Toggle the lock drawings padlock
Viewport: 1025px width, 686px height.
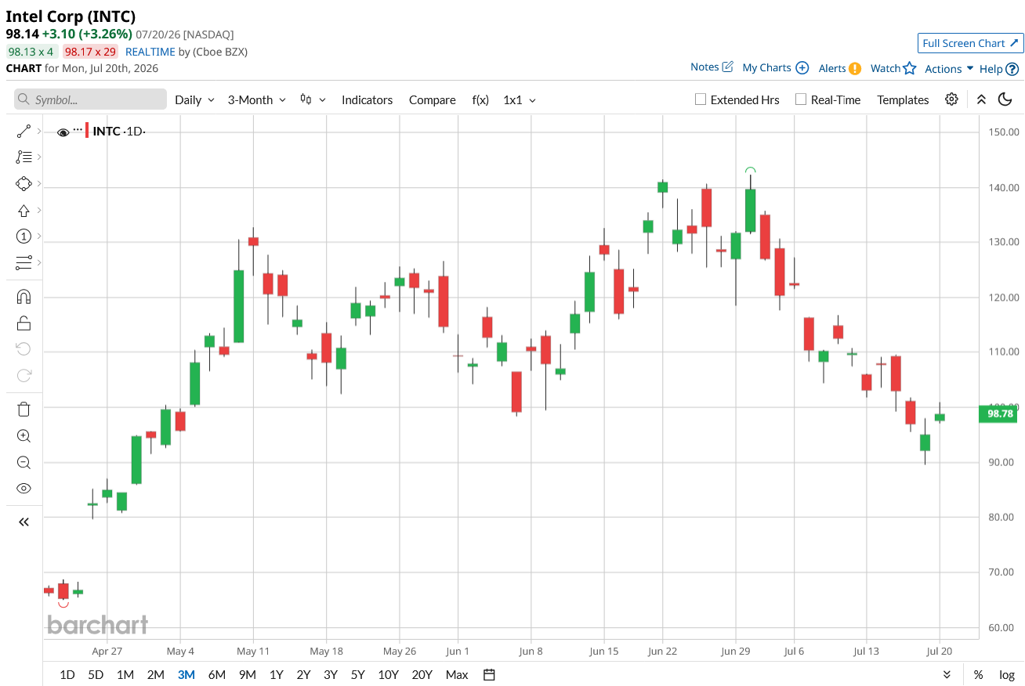[24, 323]
